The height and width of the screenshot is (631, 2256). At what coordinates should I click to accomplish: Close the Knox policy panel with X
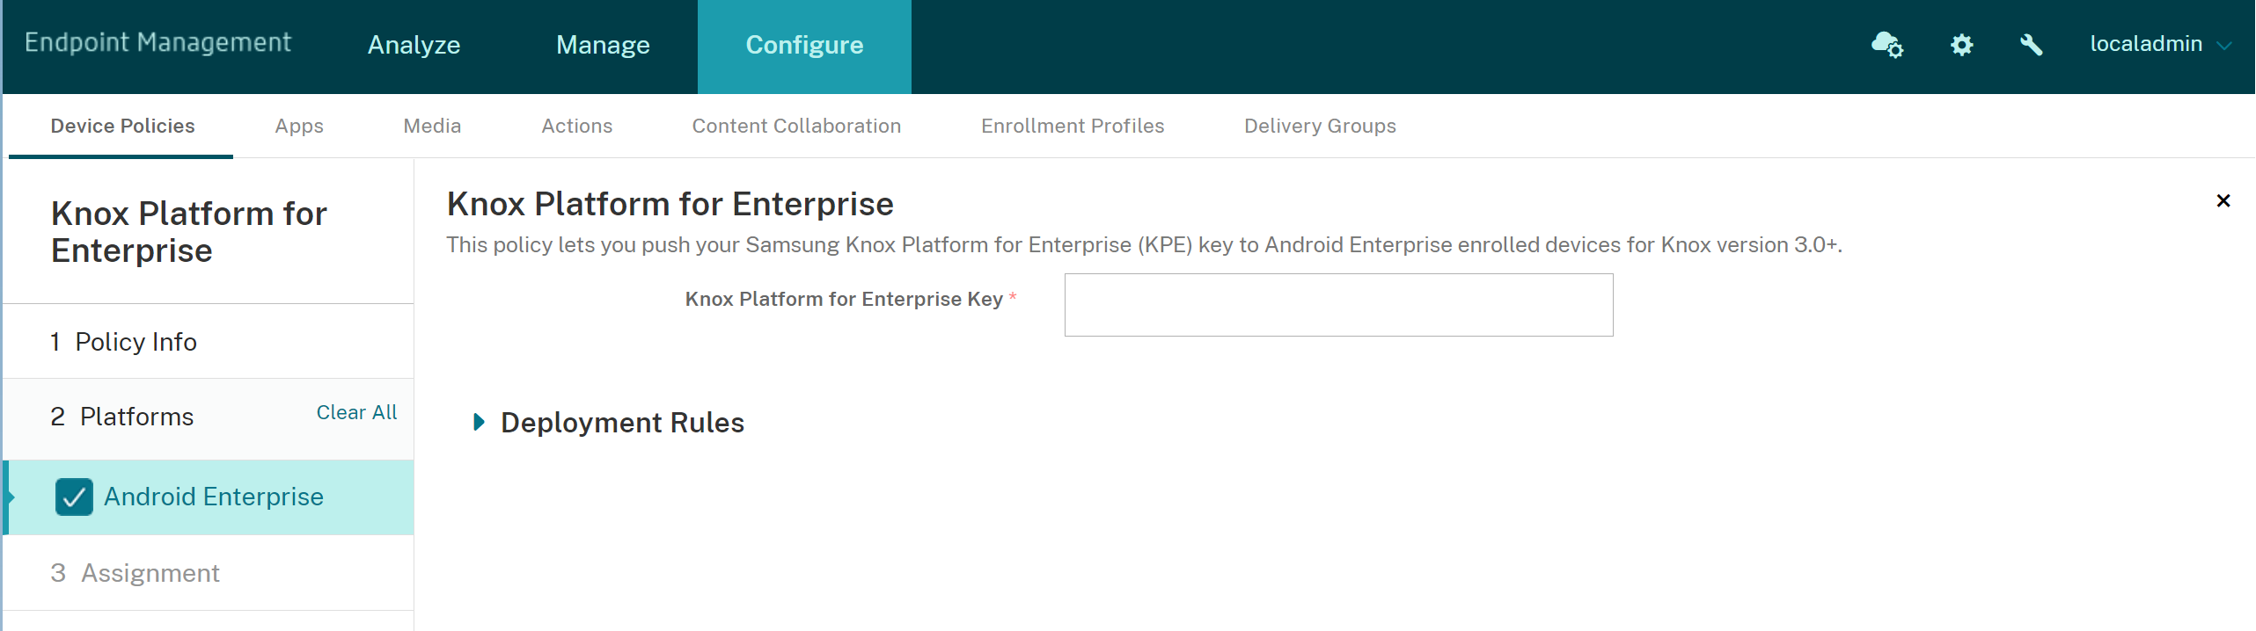click(2223, 201)
